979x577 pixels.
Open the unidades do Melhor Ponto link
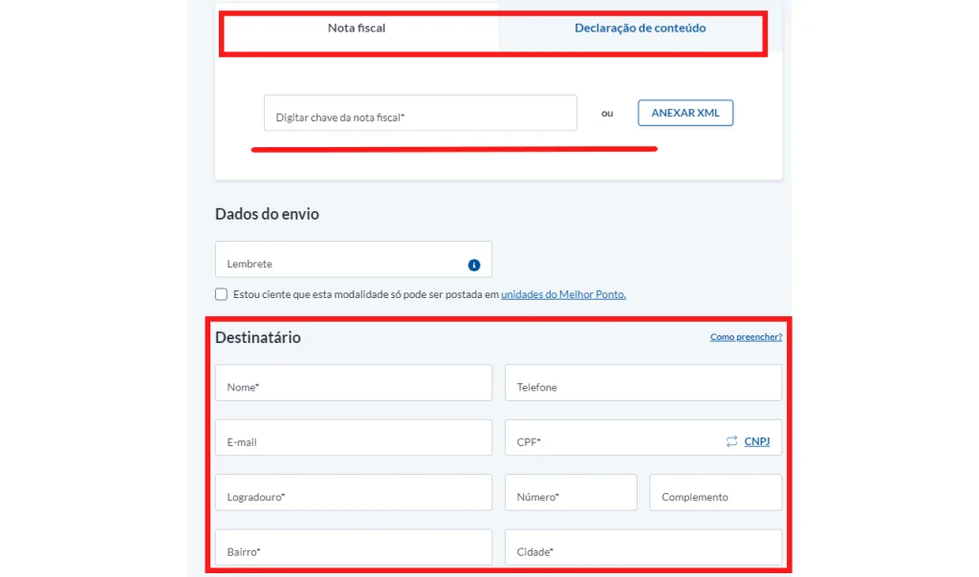click(563, 294)
